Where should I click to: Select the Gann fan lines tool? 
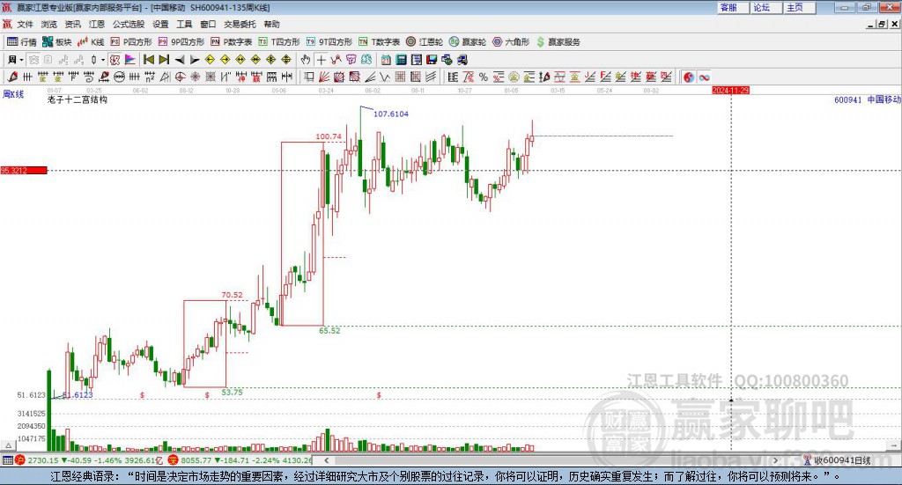[x=324, y=77]
